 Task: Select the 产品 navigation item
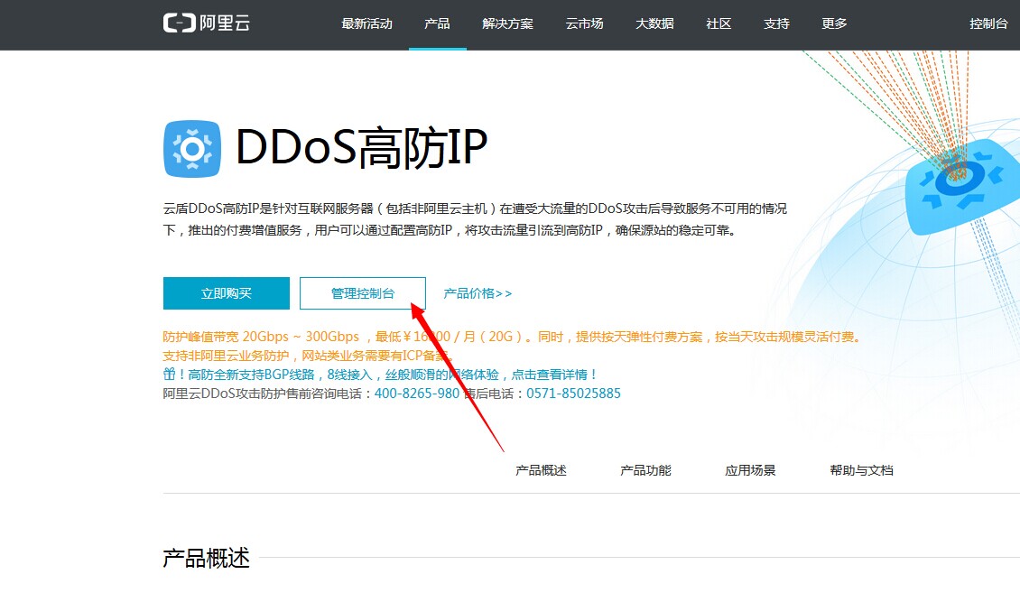pyautogui.click(x=437, y=24)
